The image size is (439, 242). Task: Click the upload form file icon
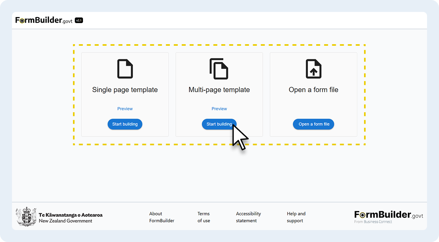(x=313, y=69)
